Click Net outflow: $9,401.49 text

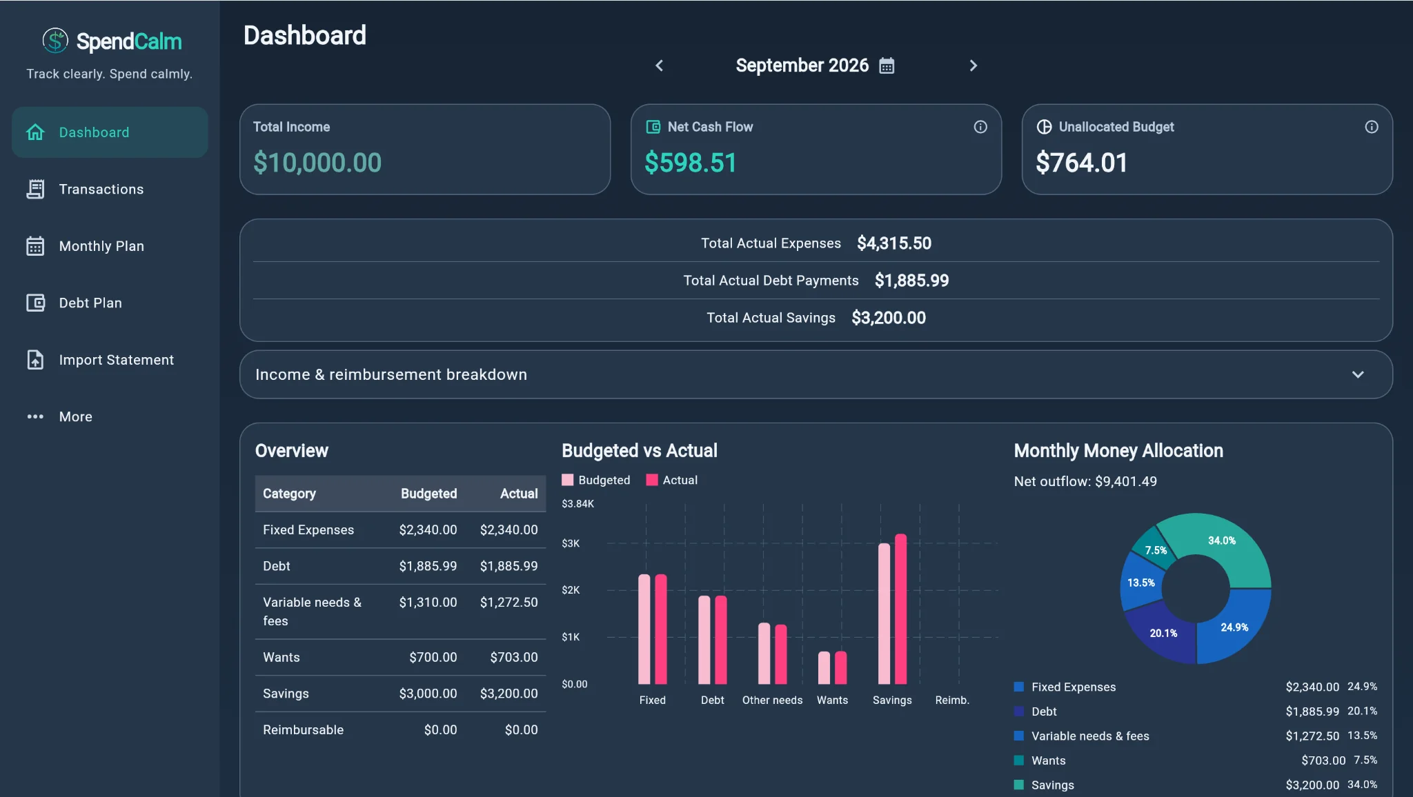tap(1085, 481)
